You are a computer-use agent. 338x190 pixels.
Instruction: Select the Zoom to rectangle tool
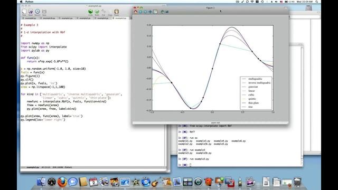pyautogui.click(x=155, y=12)
